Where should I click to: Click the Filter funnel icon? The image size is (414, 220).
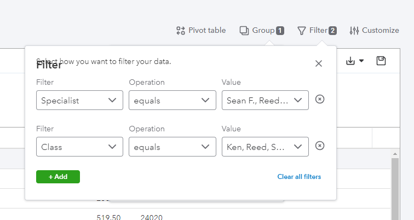pyautogui.click(x=301, y=31)
